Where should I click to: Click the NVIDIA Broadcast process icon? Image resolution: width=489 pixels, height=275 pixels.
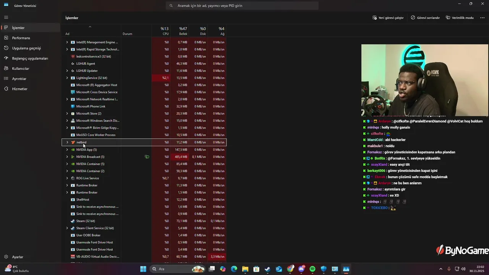coord(73,157)
